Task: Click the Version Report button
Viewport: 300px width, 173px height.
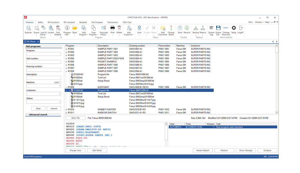Action: tap(203, 150)
